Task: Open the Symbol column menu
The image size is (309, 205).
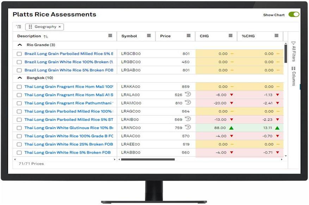Action: tap(149, 36)
